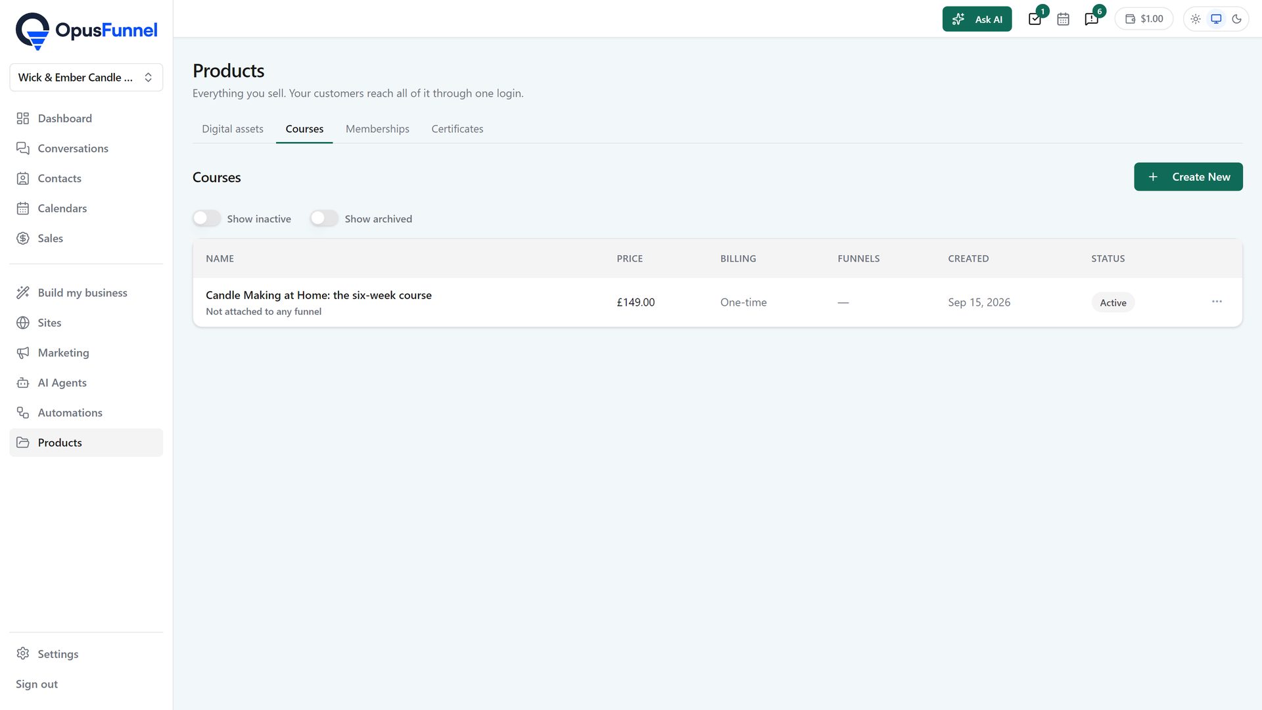Click the Active status badge
This screenshot has height=710, width=1262.
tap(1113, 302)
